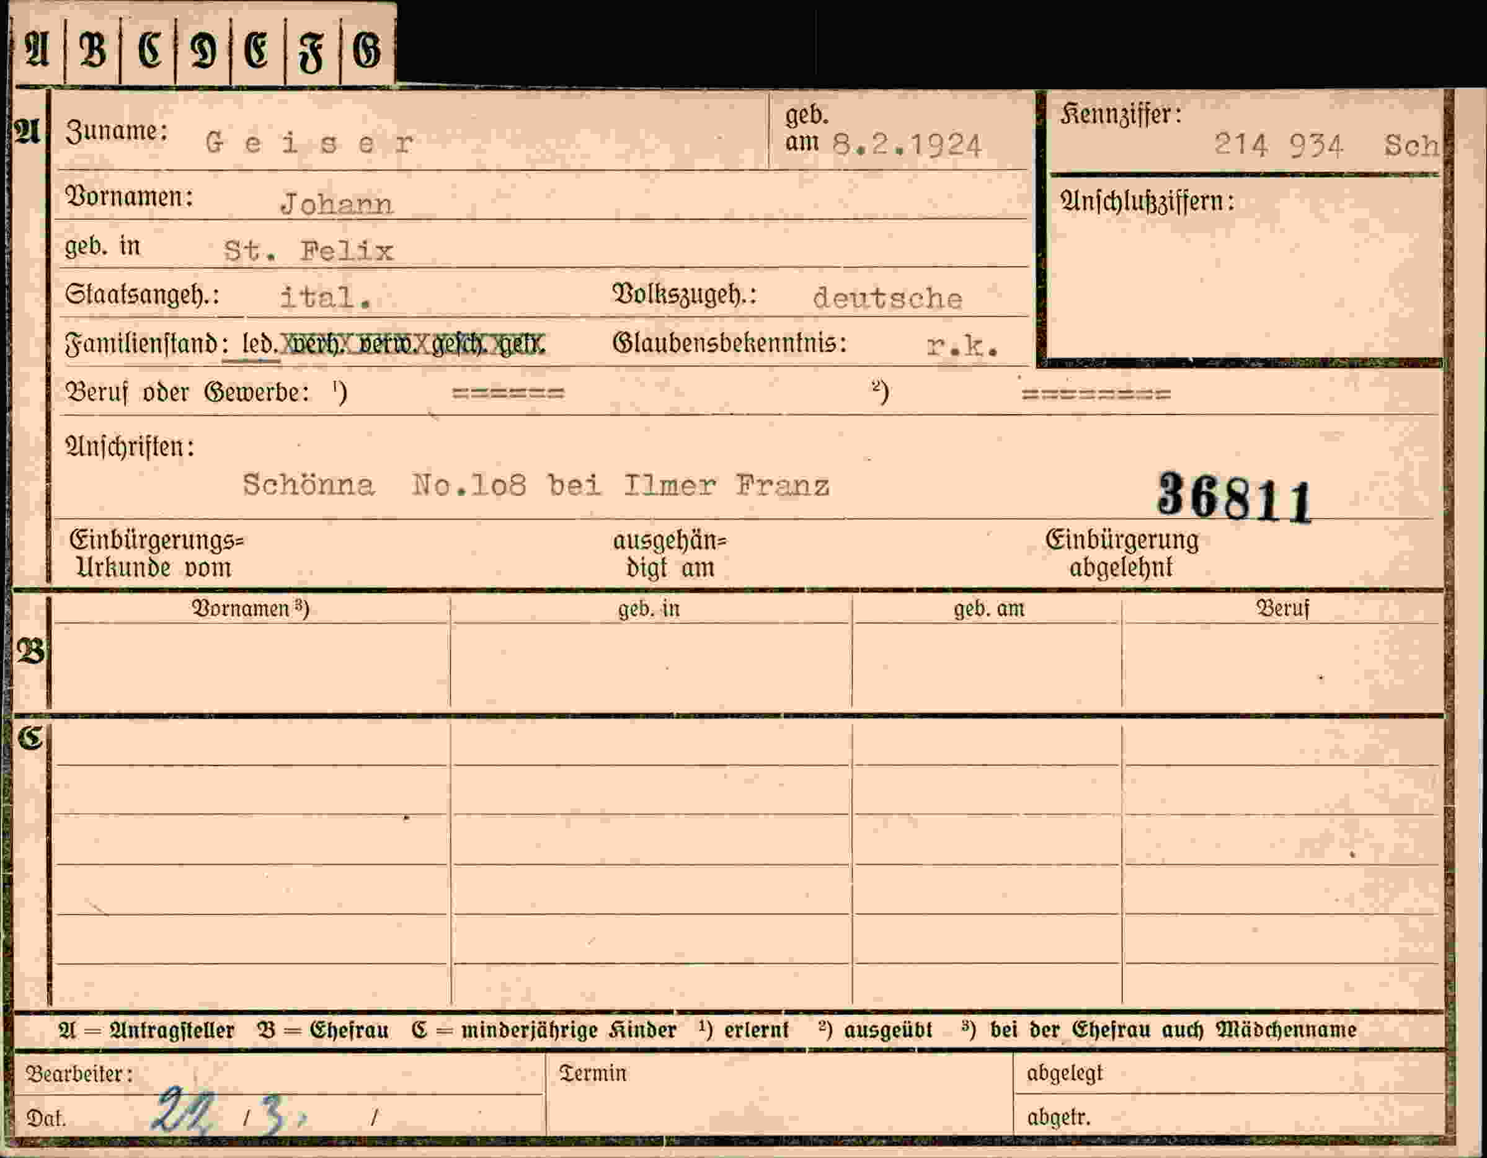This screenshot has height=1158, width=1487.
Task: Click the 'Sch' code after the Kennziffer
Action: 1412,146
